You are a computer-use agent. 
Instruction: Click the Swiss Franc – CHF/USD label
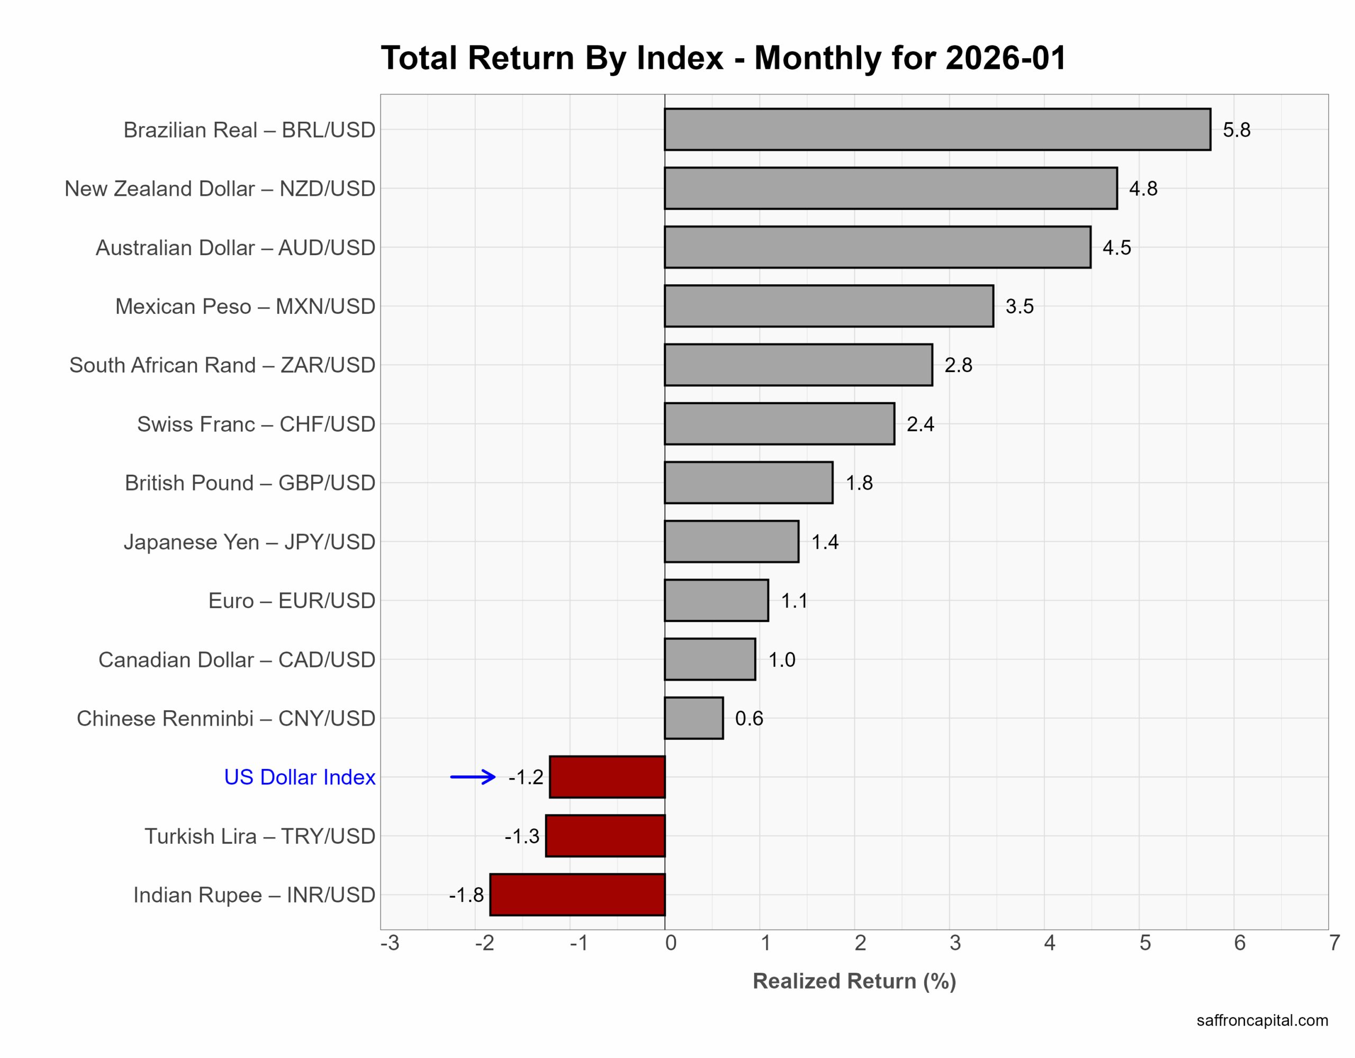[256, 424]
